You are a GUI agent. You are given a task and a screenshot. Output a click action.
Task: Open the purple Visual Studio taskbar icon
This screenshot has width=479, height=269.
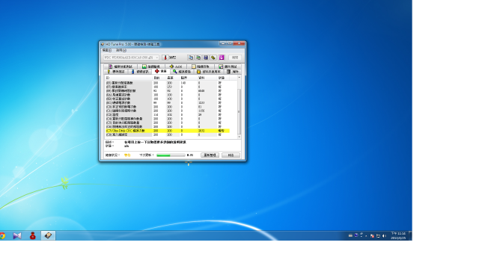17,235
